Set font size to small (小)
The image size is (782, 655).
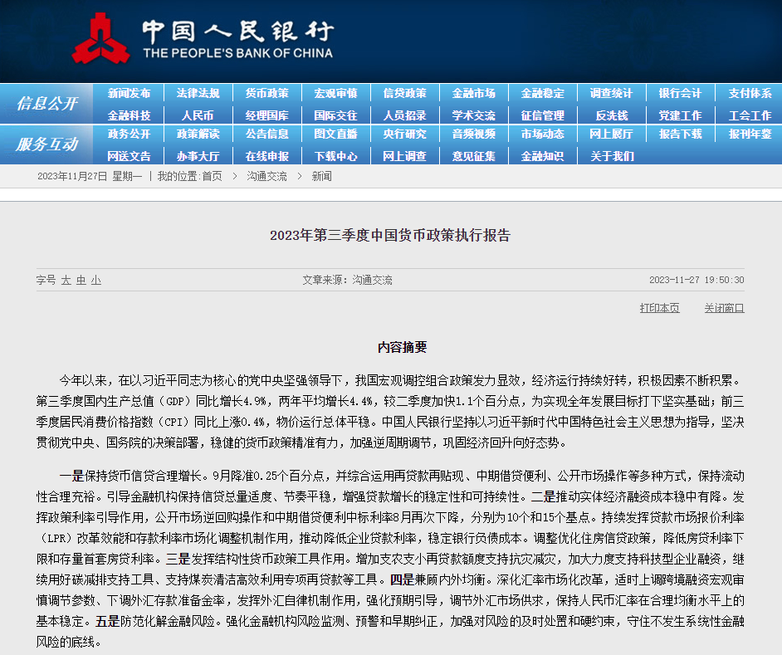click(x=96, y=281)
